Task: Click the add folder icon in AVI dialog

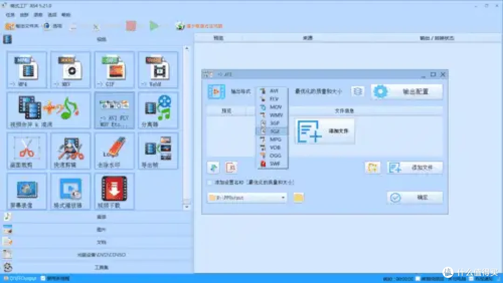Action: coord(373,167)
